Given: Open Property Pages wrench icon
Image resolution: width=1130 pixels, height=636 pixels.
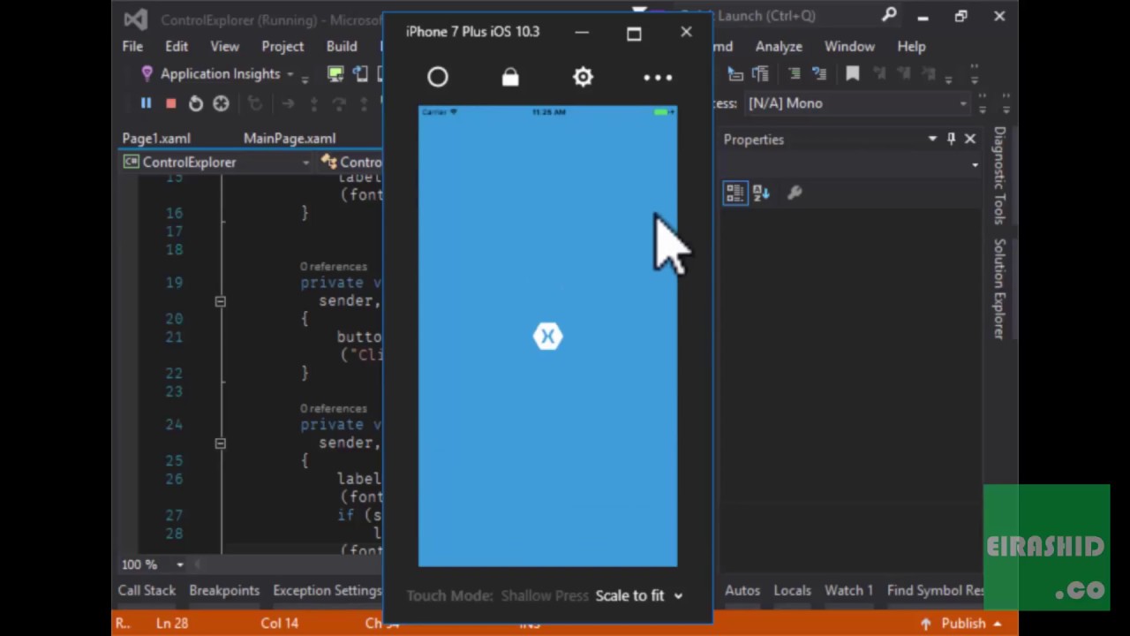Looking at the screenshot, I should tap(795, 193).
